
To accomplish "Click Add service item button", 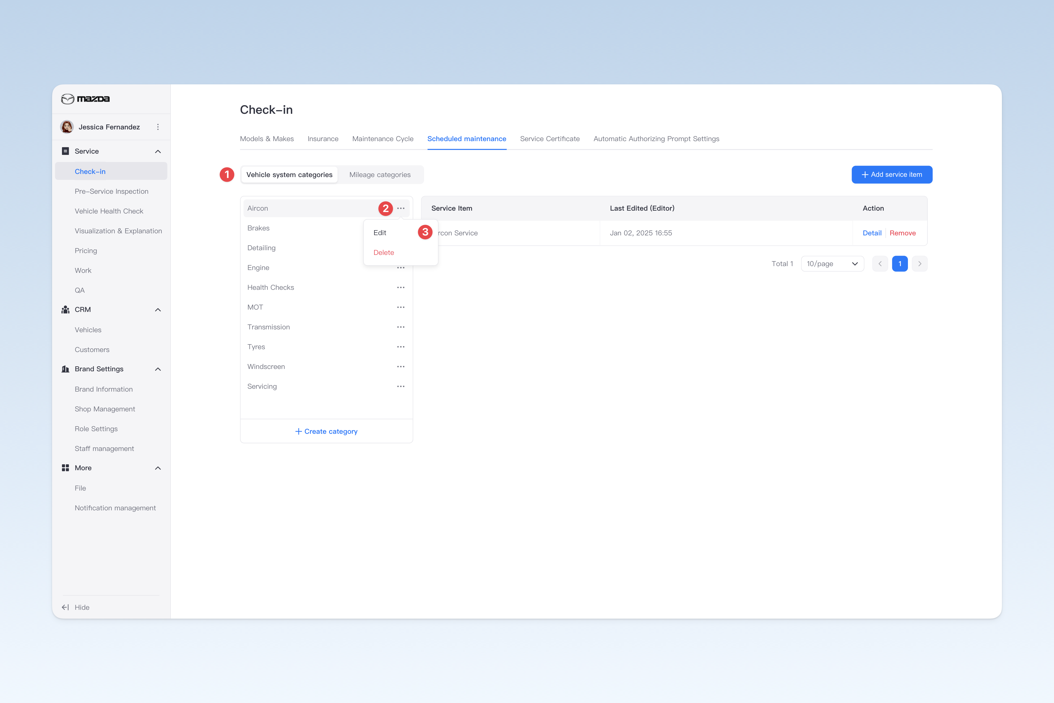I will coord(892,174).
